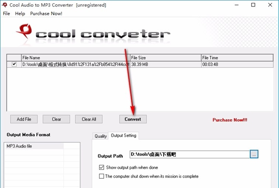The image size is (279, 188).
Task: Click the red Purchase Now!!! link
Action: (230, 120)
